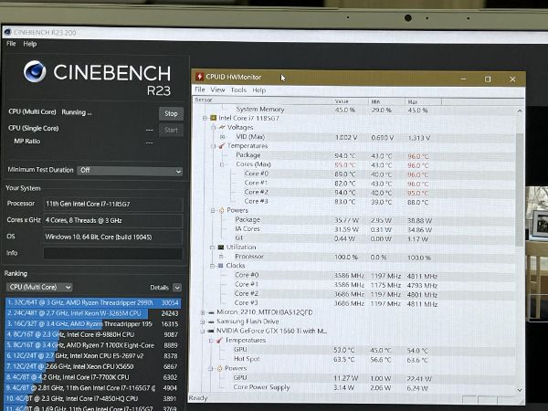Collapse the CPU Voltages node

(x=213, y=128)
